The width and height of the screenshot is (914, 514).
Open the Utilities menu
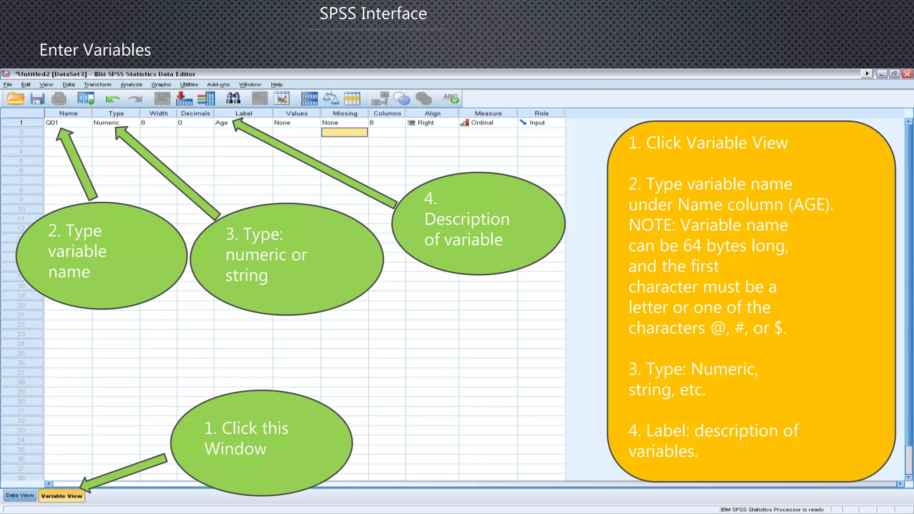[189, 84]
